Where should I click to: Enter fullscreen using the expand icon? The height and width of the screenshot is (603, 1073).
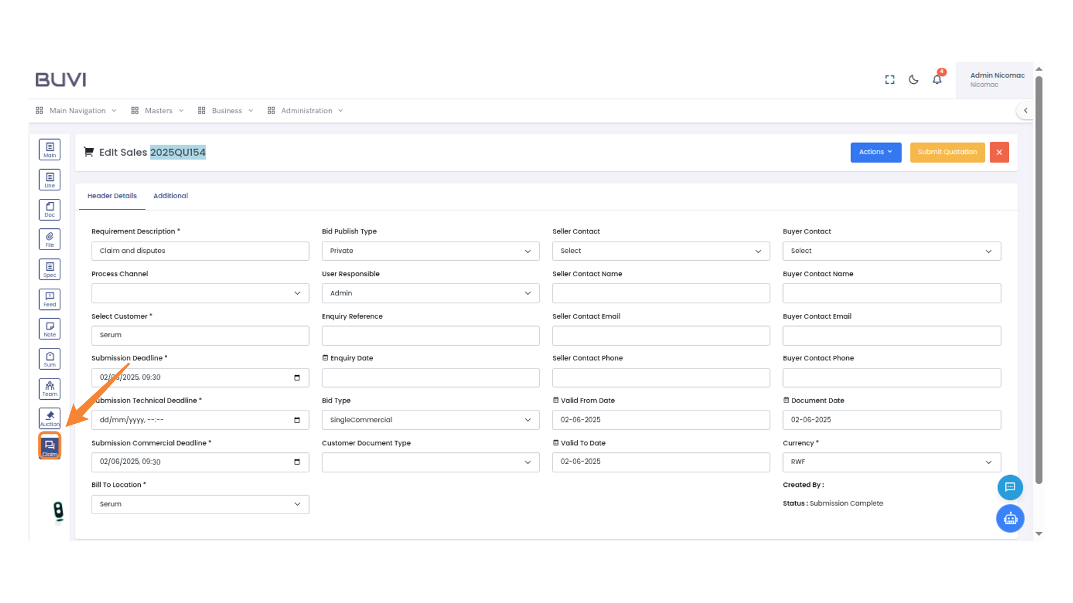pyautogui.click(x=889, y=80)
